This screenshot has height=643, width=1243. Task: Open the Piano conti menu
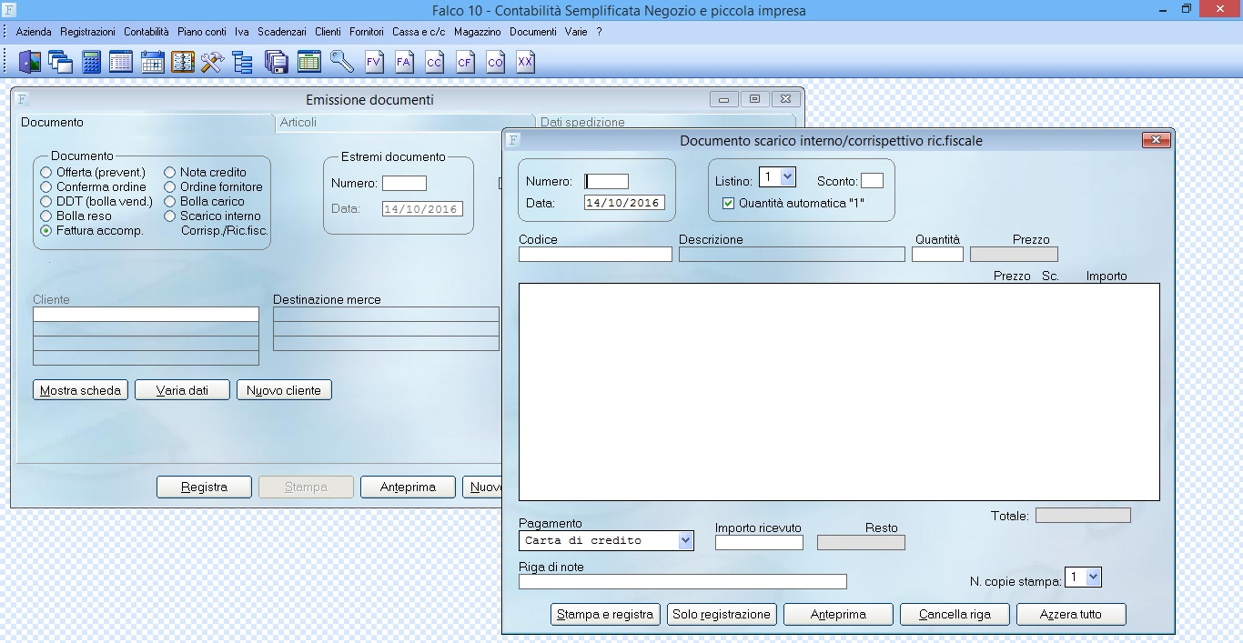click(x=202, y=32)
